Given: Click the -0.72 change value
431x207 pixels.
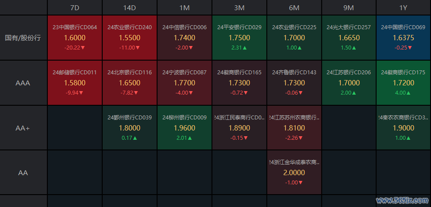Looking at the screenshot, I should coord(239,92).
